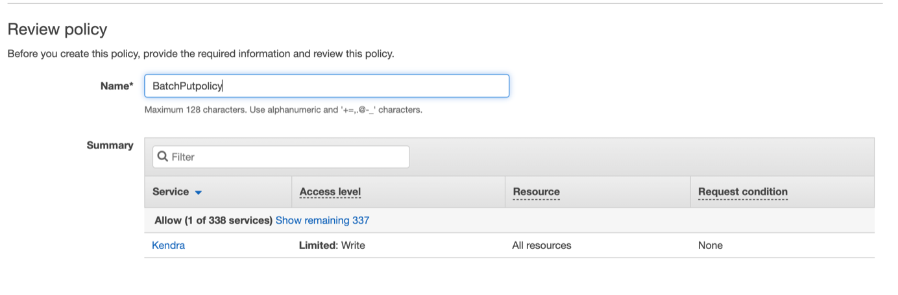The width and height of the screenshot is (898, 295).
Task: Click the Resource column header
Action: coord(536,192)
